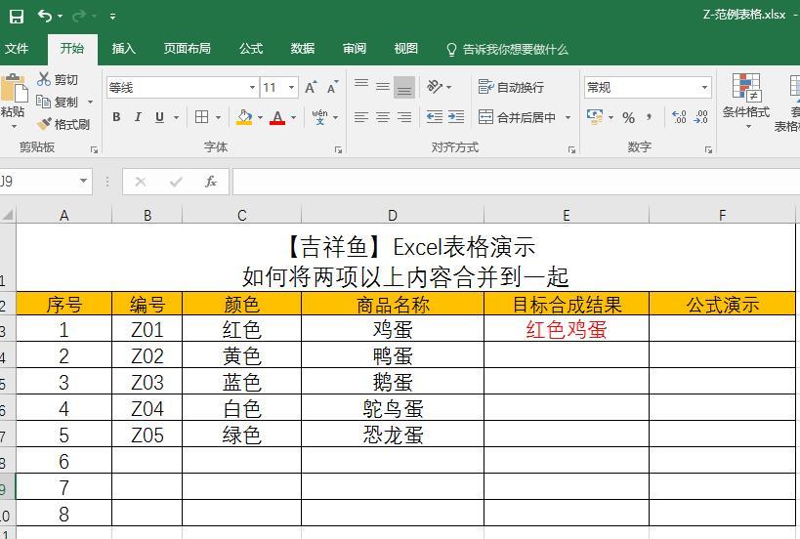Align text to top

pos(361,86)
